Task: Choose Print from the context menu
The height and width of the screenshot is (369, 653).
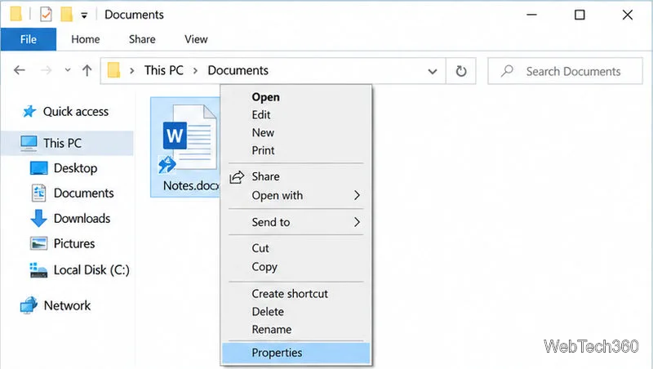Action: point(263,150)
